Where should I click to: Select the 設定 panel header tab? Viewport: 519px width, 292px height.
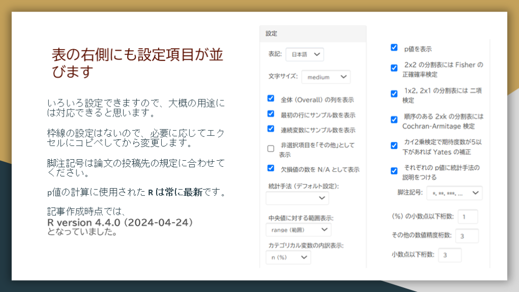coord(272,33)
